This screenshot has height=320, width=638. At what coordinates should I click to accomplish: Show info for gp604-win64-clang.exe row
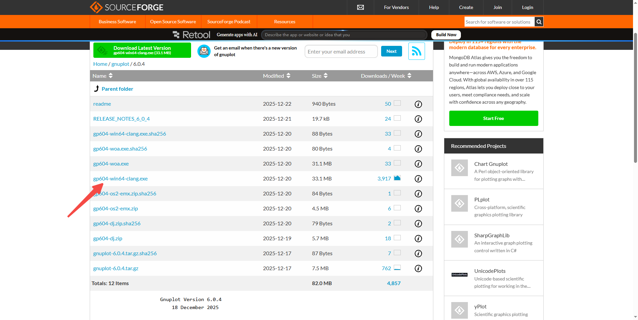[418, 179]
